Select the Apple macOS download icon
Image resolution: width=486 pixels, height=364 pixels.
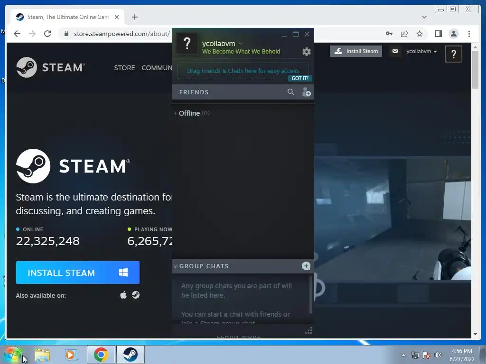click(123, 295)
